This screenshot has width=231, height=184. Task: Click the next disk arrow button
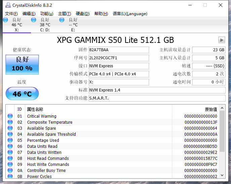[222, 40]
